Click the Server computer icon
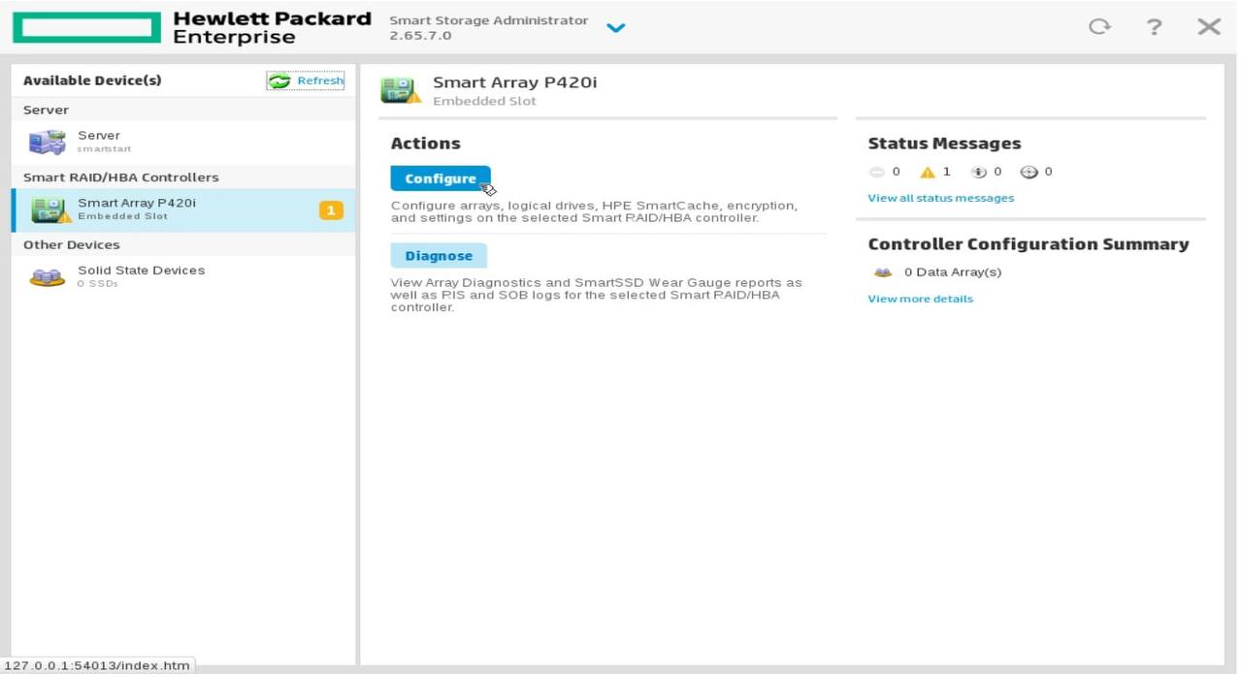This screenshot has width=1242, height=674. tap(47, 143)
